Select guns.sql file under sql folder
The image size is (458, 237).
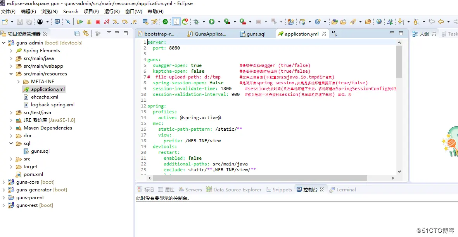point(40,151)
